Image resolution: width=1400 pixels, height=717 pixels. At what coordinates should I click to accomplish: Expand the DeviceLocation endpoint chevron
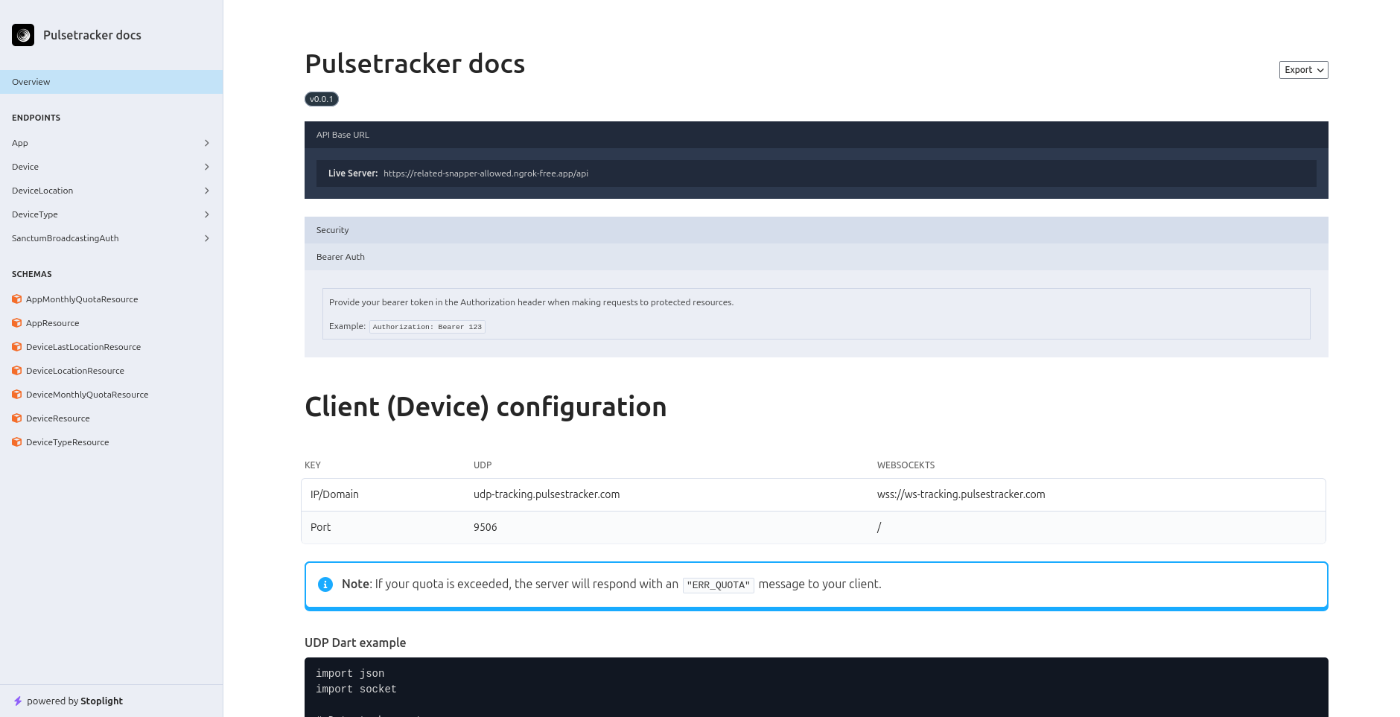tap(207, 191)
